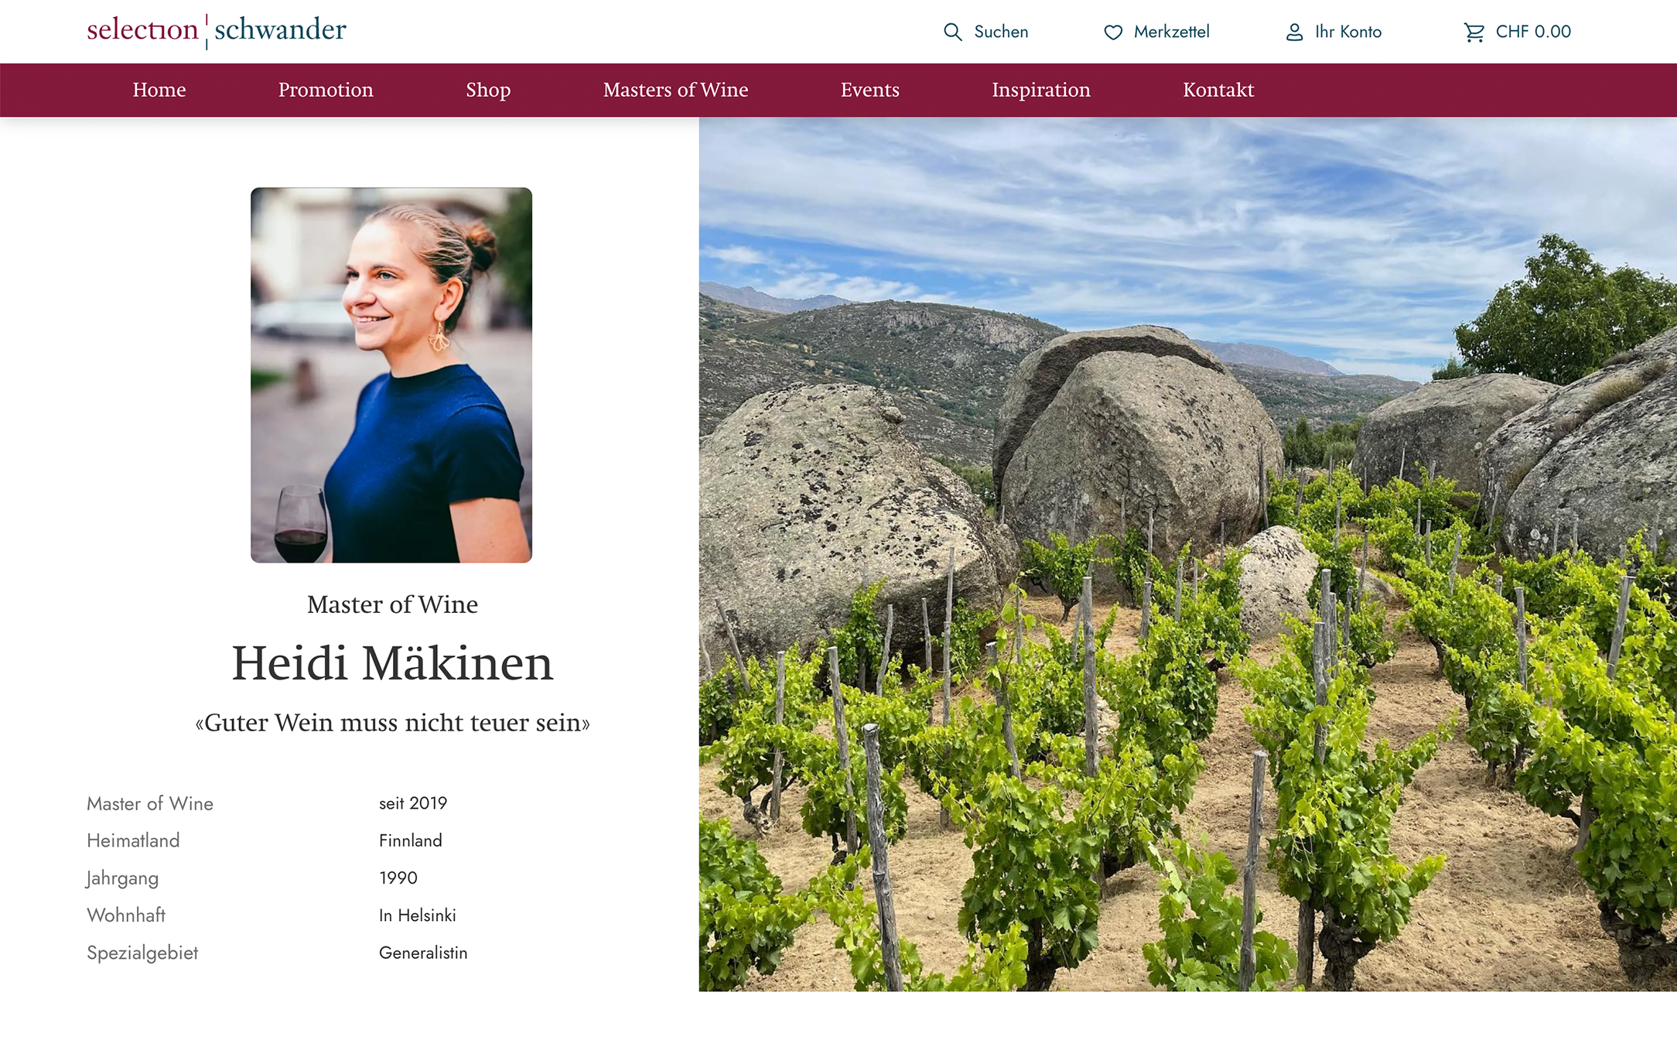Open the shopping cart icon

click(x=1474, y=32)
